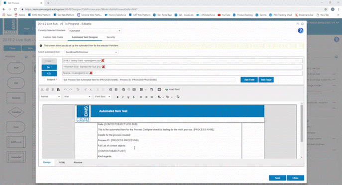Click the CC: recipients button

coord(49,74)
